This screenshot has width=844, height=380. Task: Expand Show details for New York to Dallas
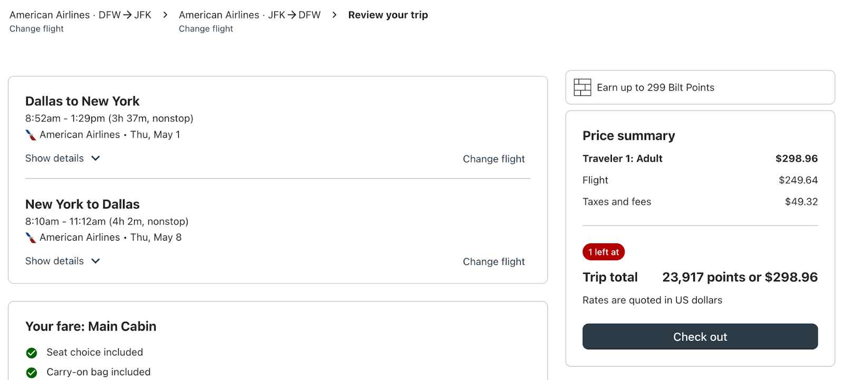(x=62, y=261)
